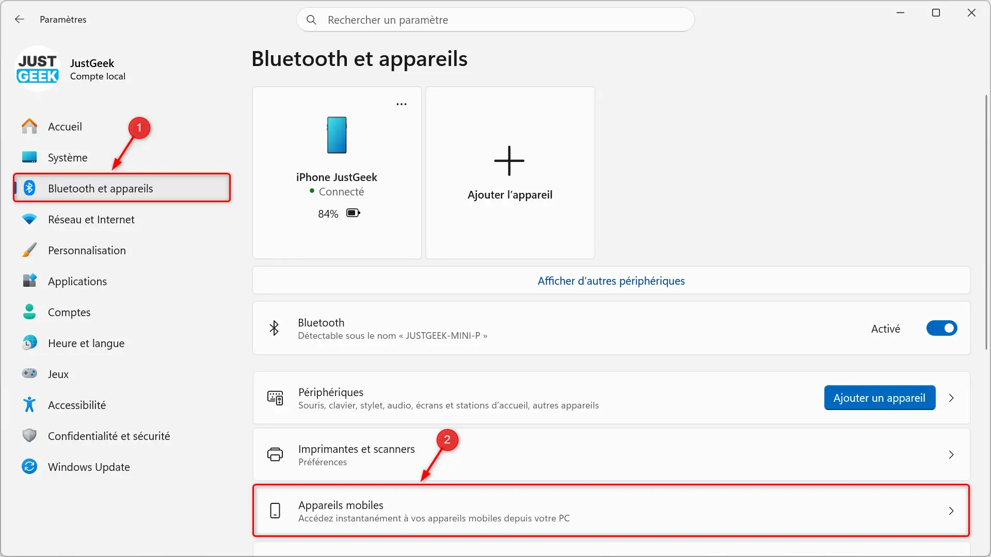Click the plus icon to add device
This screenshot has height=557, width=991.
pyautogui.click(x=509, y=161)
